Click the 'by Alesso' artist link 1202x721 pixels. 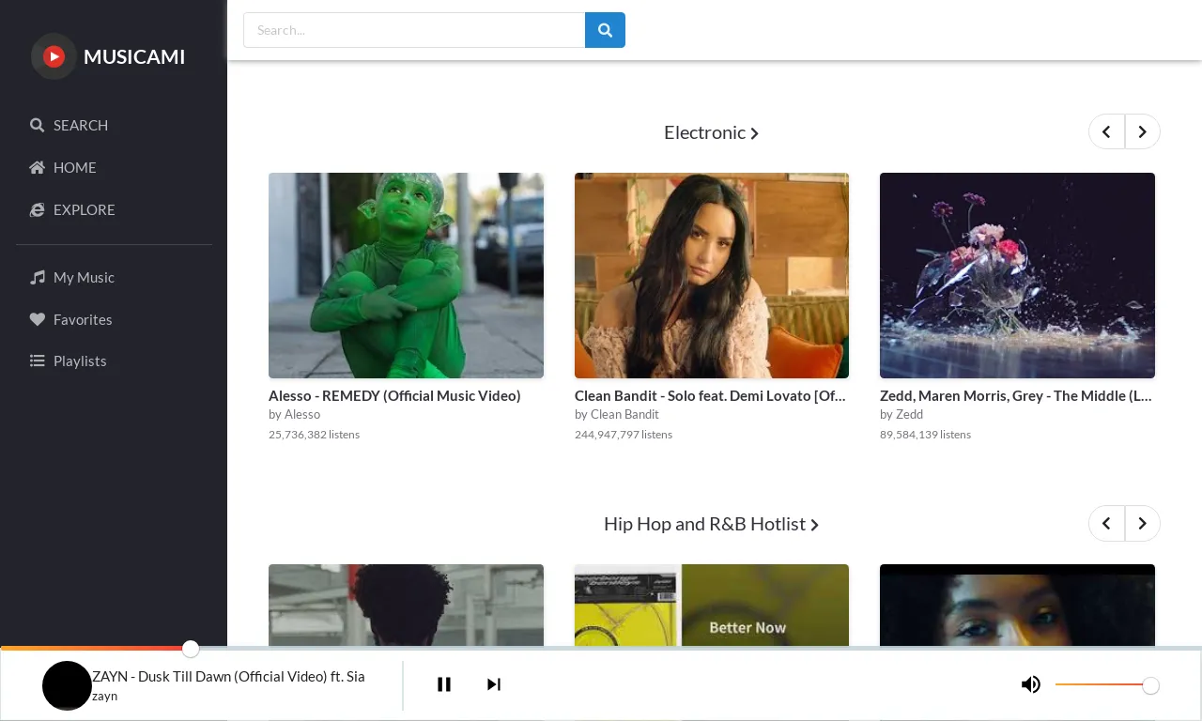tap(294, 414)
